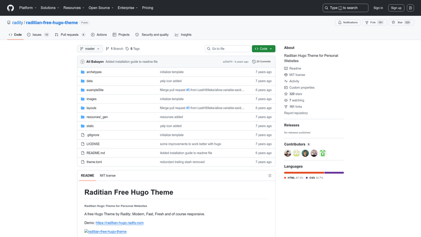Open the Custom properties link

click(x=299, y=87)
